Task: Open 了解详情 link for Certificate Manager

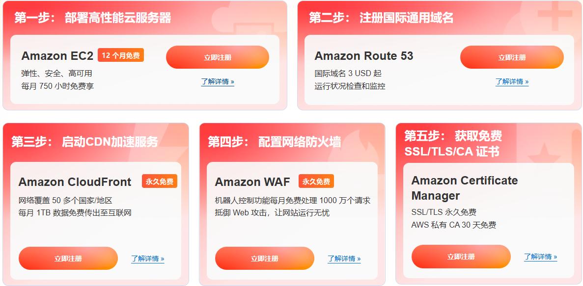Action: click(541, 257)
